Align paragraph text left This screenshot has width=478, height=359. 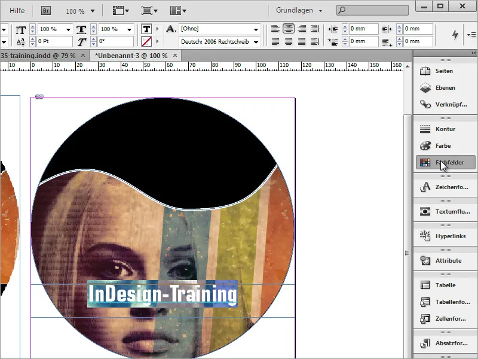tap(275, 29)
